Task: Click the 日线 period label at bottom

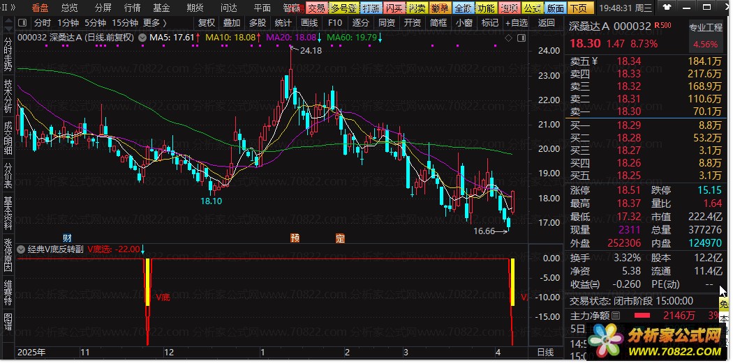Action: (545, 352)
